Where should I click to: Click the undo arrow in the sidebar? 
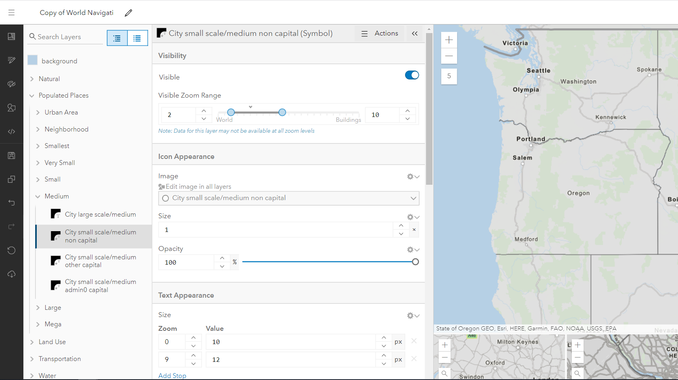[x=11, y=203]
